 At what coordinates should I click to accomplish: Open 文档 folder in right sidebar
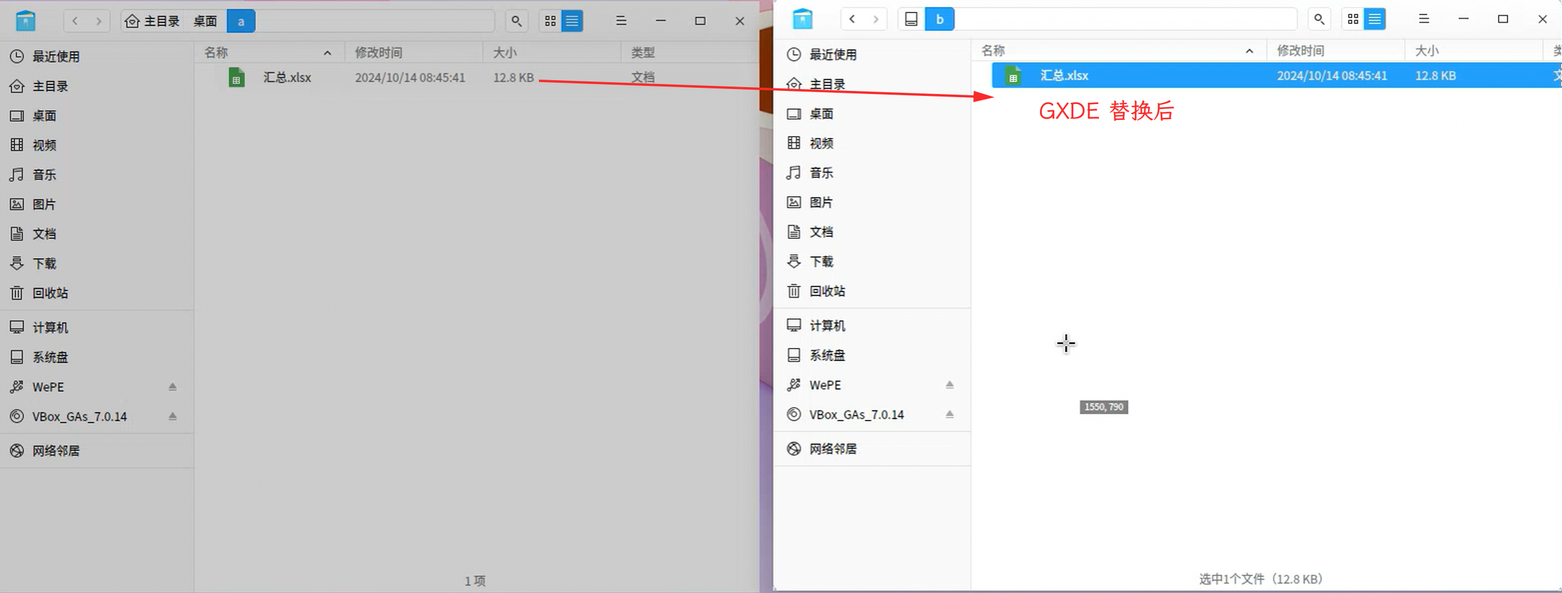[873, 232]
